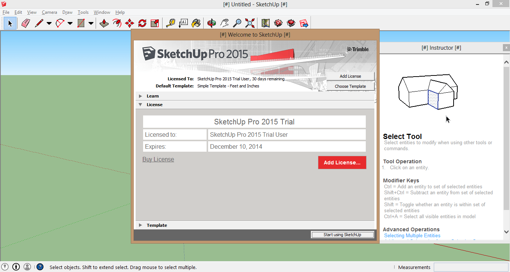Image resolution: width=510 pixels, height=272 pixels.
Task: Select the Tape Measure tool
Action: click(x=171, y=23)
